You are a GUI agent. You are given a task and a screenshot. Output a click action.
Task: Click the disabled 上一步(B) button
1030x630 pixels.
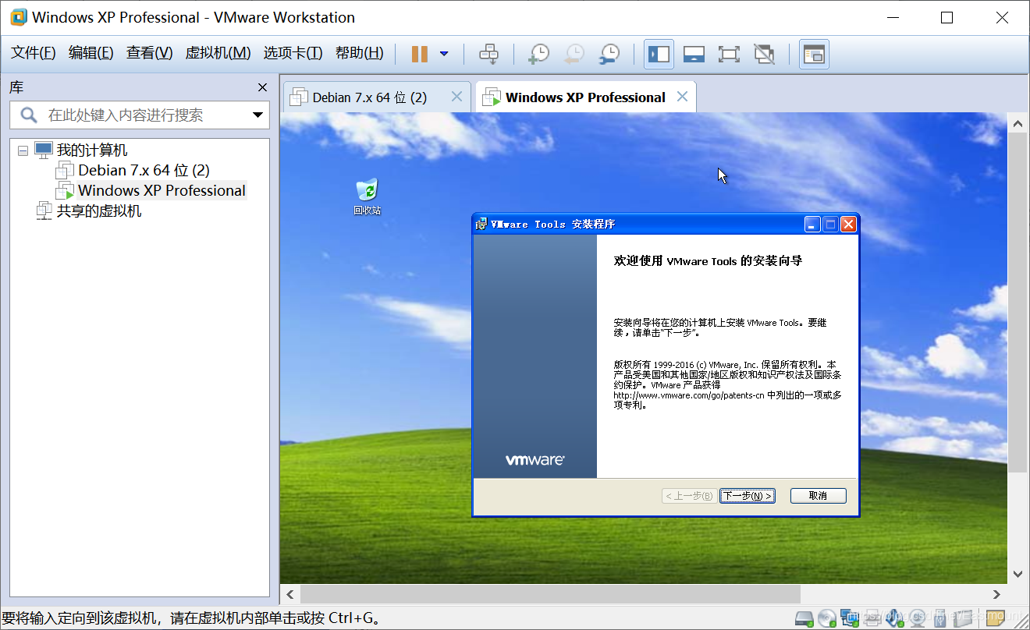pyautogui.click(x=689, y=496)
